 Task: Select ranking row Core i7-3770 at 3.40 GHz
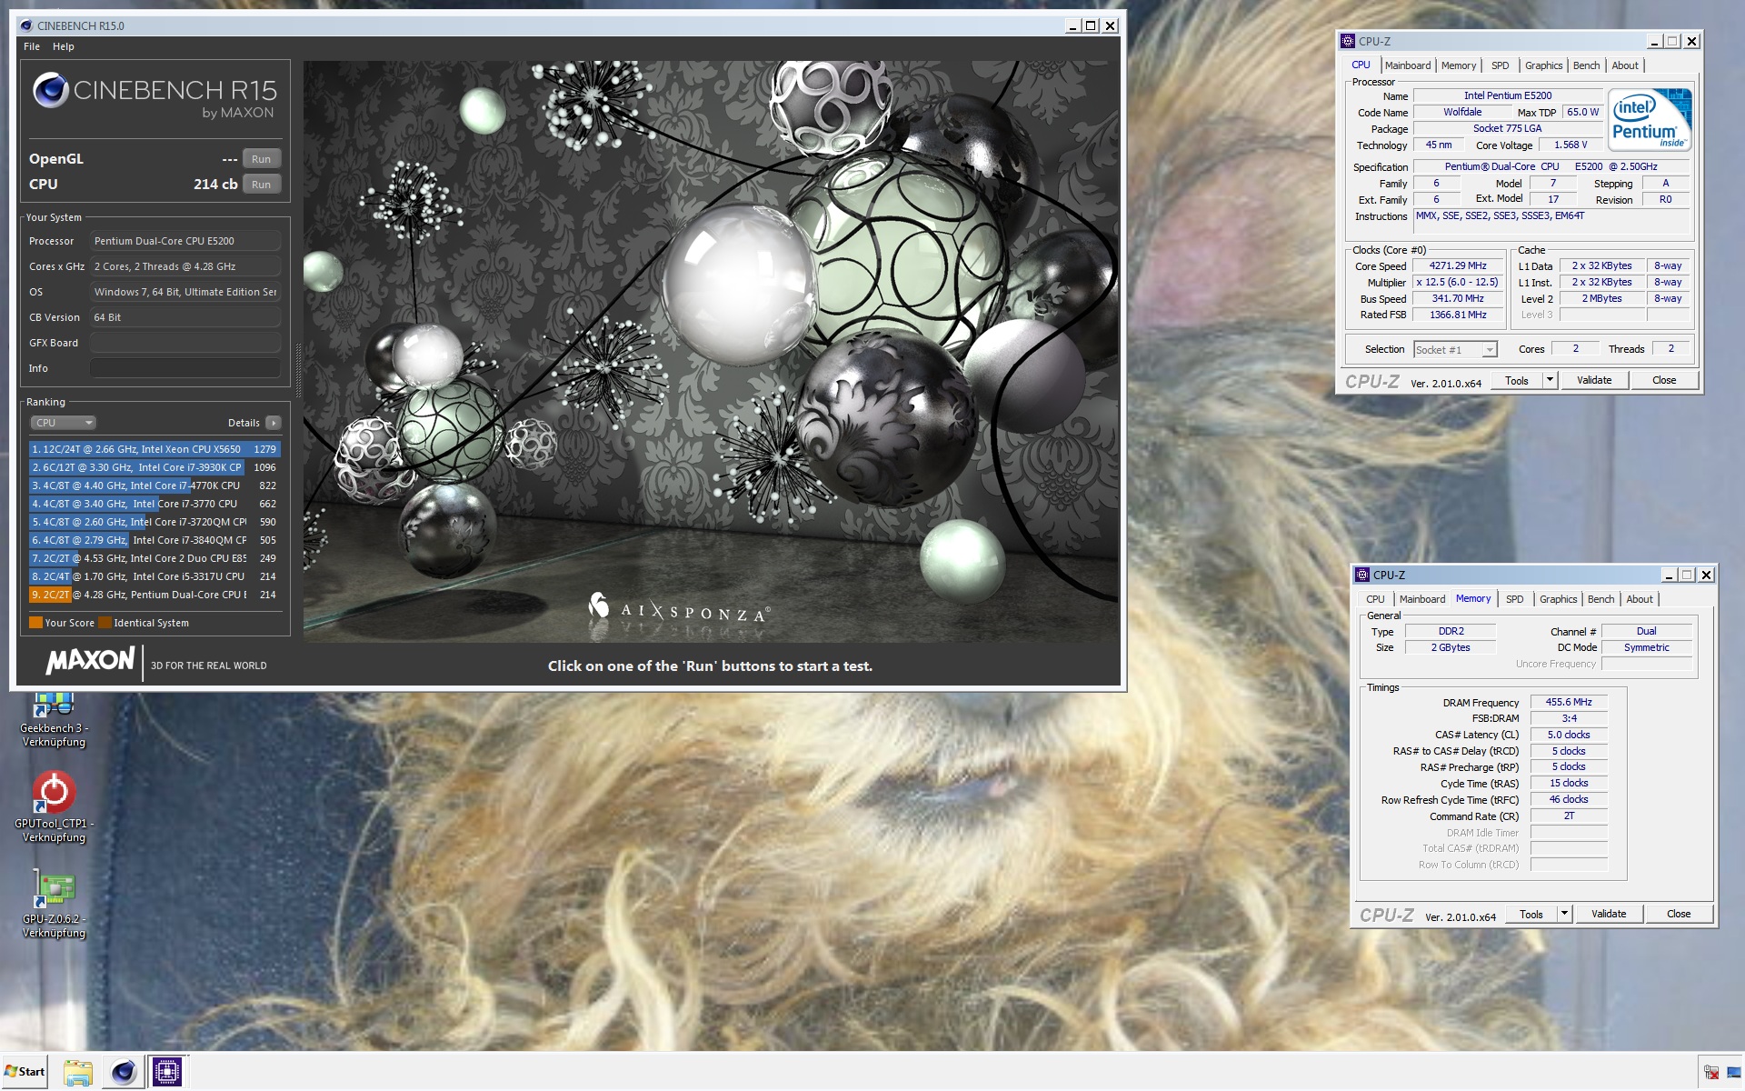click(155, 504)
